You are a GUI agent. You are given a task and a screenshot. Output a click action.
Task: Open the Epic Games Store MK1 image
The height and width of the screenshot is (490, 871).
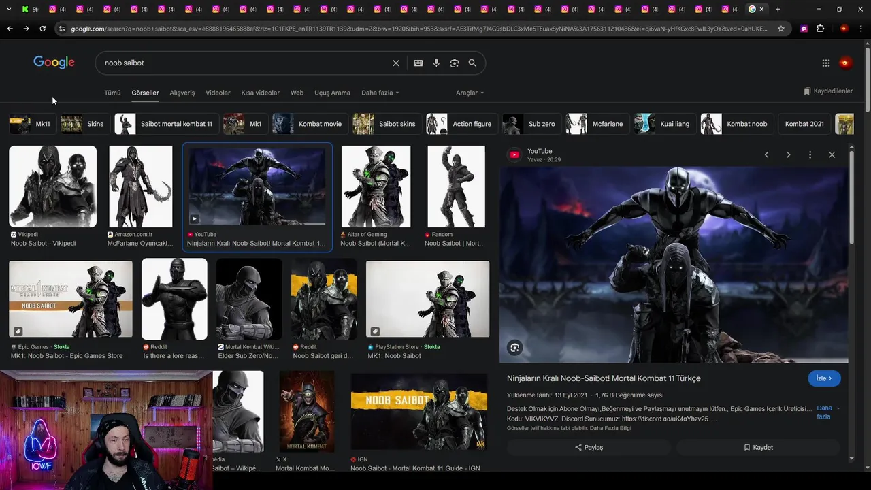pyautogui.click(x=71, y=299)
